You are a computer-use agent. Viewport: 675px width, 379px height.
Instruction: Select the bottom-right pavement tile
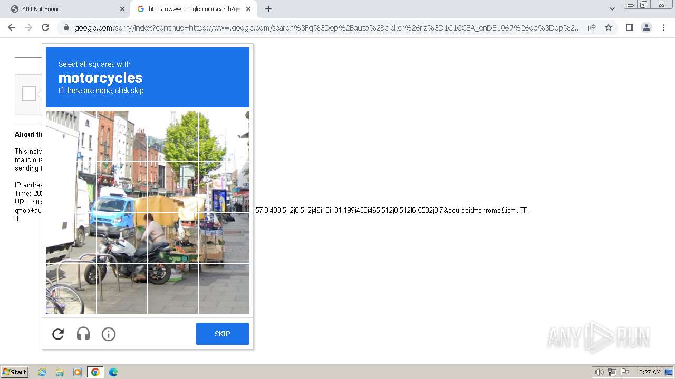coord(224,288)
